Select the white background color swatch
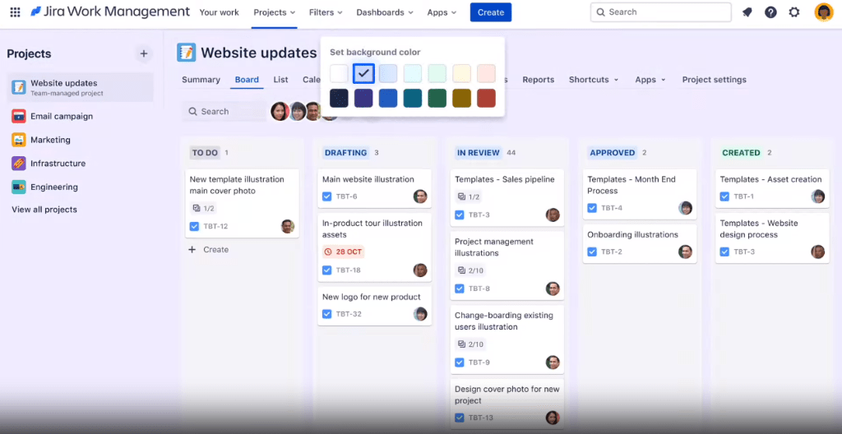This screenshot has width=842, height=434. [339, 74]
